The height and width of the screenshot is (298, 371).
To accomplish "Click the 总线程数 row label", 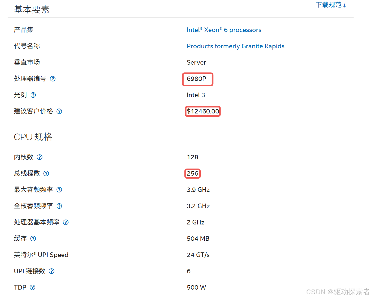I will tap(27, 173).
